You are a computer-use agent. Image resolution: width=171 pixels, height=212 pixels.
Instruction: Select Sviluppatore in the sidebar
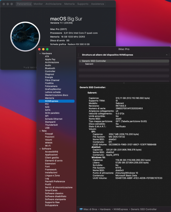coord(51,205)
